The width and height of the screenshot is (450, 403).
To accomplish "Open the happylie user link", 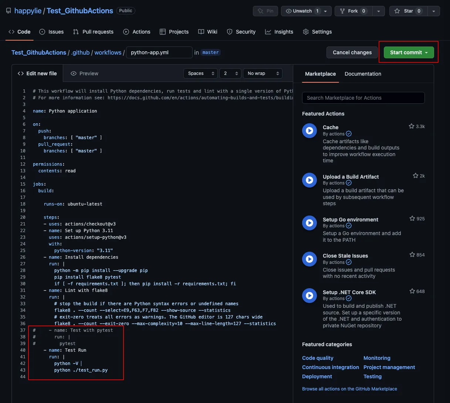I will pyautogui.click(x=28, y=11).
